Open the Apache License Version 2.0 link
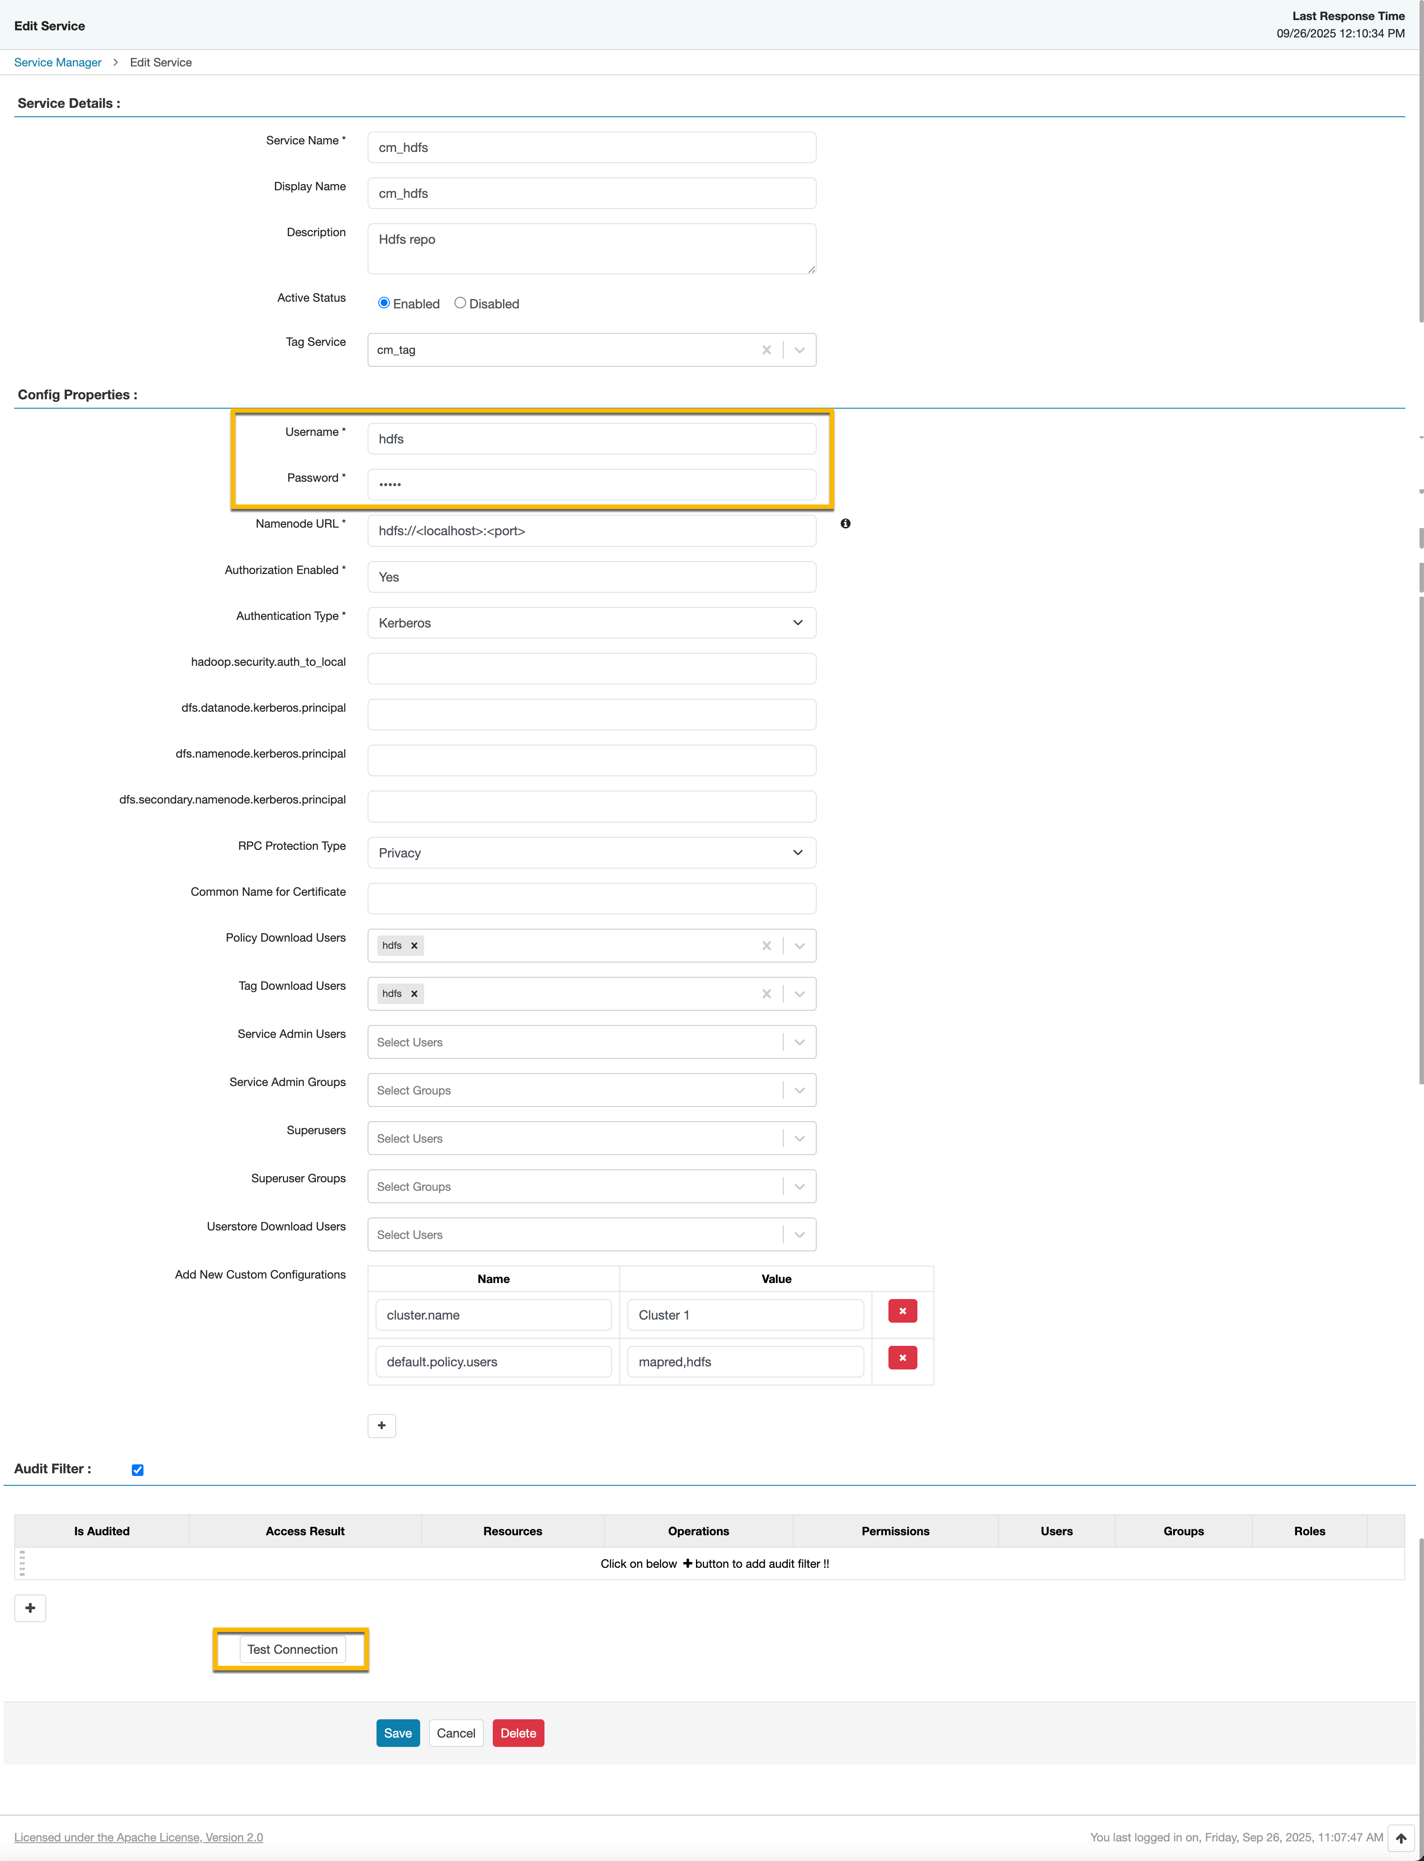1424x1861 pixels. point(138,1837)
